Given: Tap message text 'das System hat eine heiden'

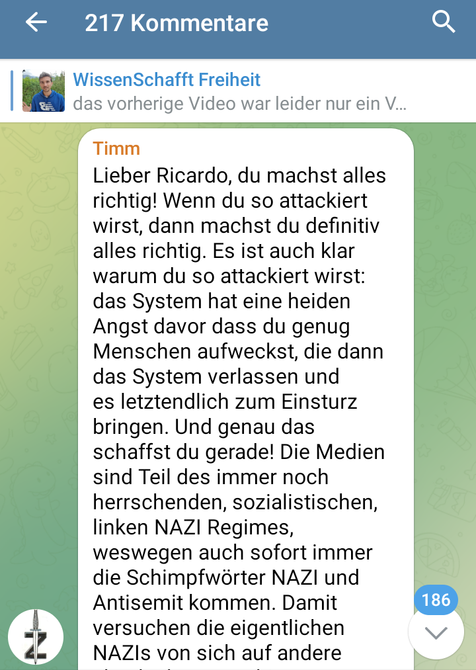Looking at the screenshot, I should [x=221, y=301].
